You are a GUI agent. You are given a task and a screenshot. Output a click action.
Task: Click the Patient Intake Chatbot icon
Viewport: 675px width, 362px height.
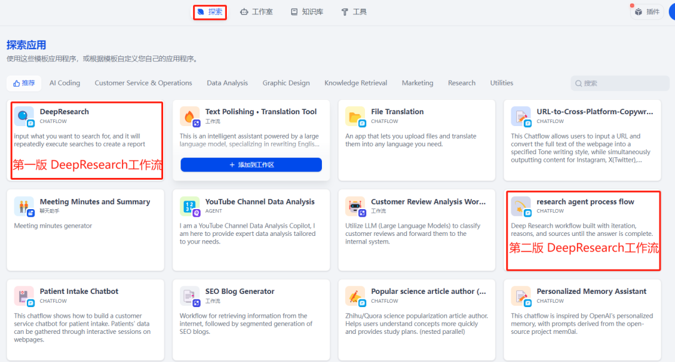tap(23, 296)
